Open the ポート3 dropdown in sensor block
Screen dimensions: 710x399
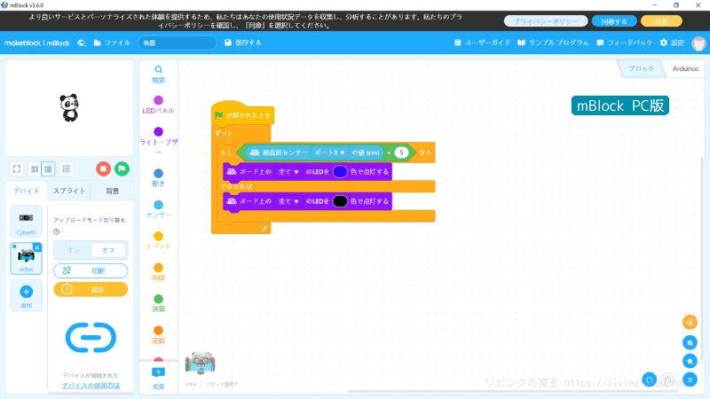pyautogui.click(x=330, y=153)
